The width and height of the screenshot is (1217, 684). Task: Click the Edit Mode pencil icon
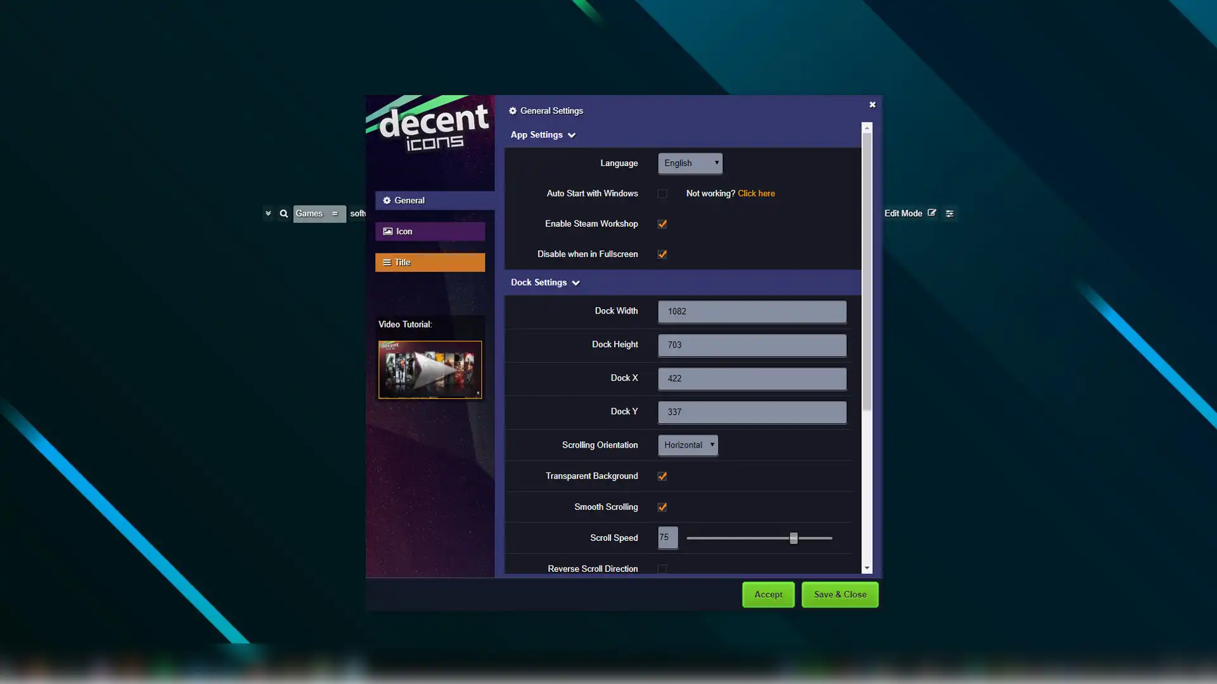point(931,213)
